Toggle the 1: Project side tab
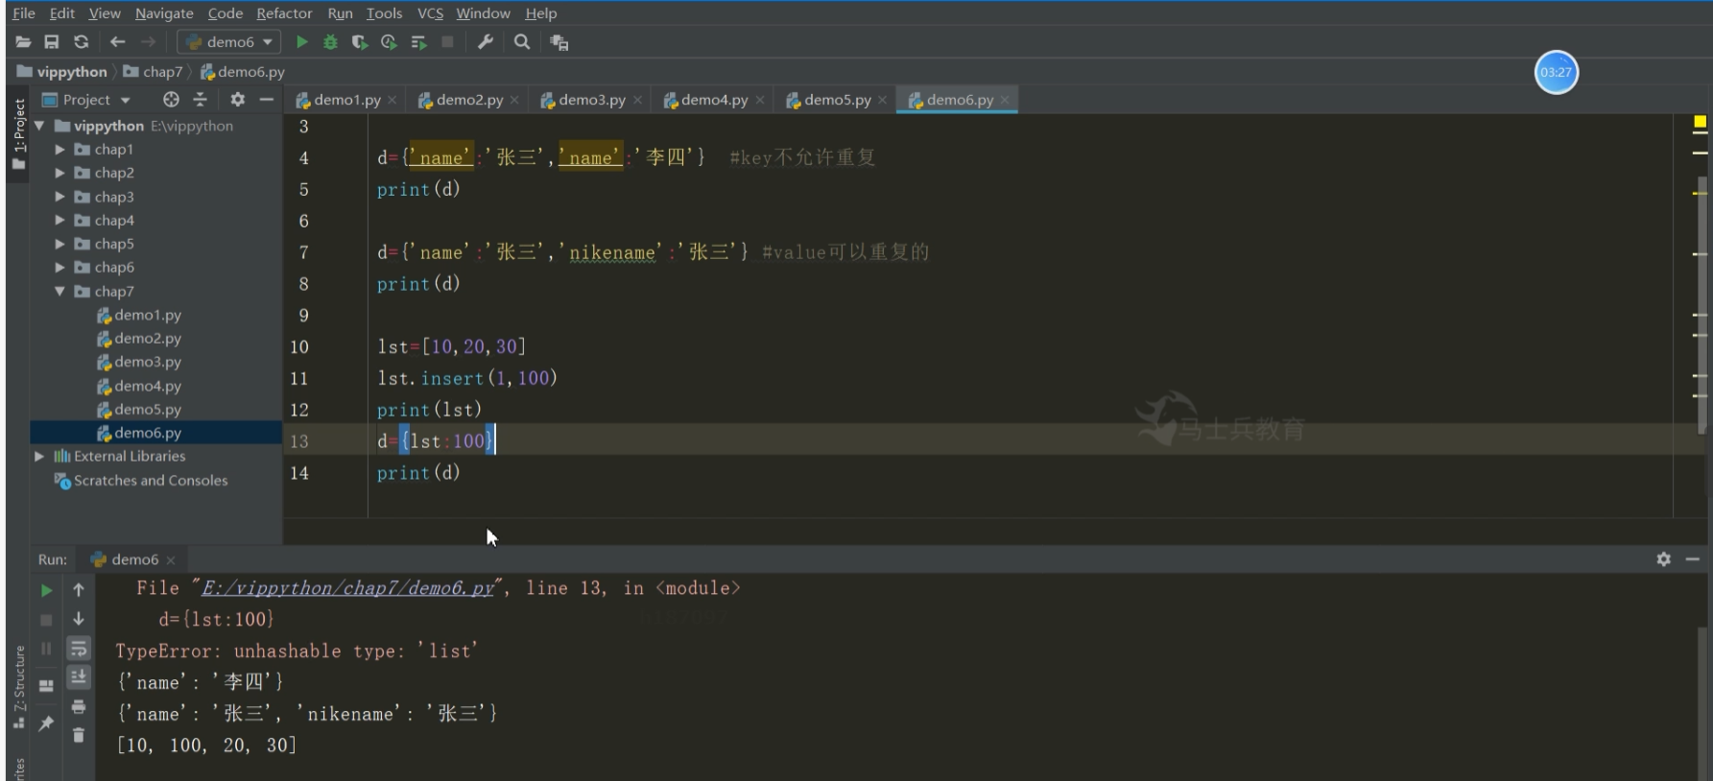The image size is (1713, 781). coord(18,134)
